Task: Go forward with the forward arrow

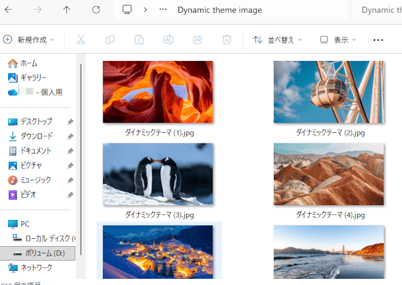Action: point(38,10)
